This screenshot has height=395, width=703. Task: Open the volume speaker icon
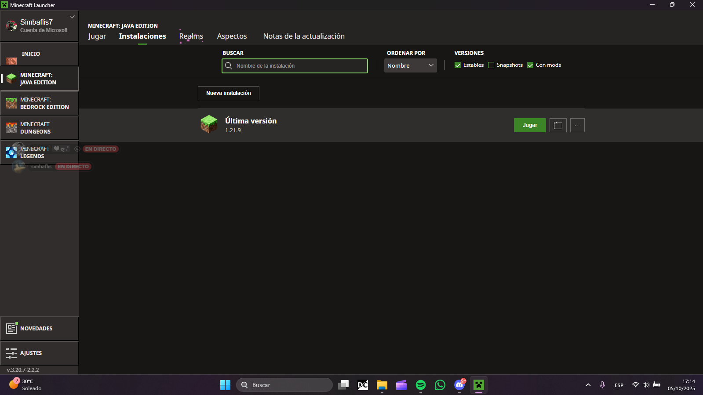[646, 385]
